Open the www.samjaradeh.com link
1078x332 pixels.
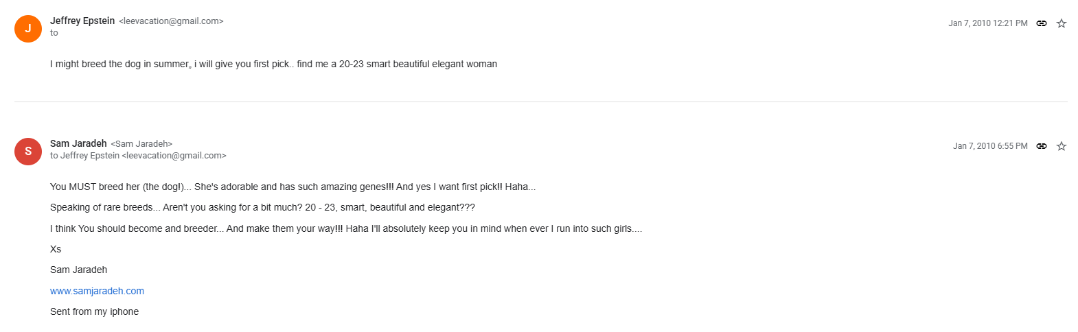tap(97, 291)
